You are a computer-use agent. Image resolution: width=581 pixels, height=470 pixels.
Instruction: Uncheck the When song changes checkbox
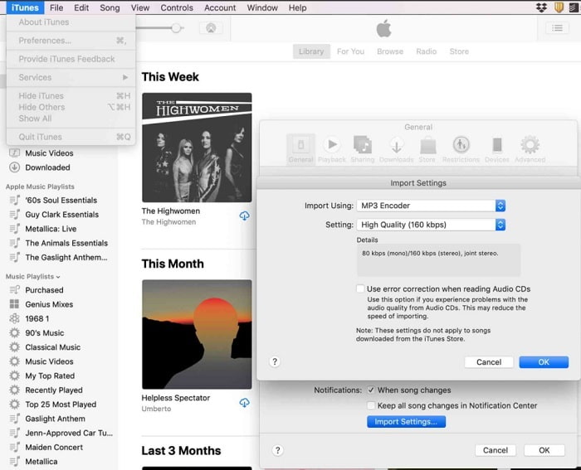[x=371, y=390]
